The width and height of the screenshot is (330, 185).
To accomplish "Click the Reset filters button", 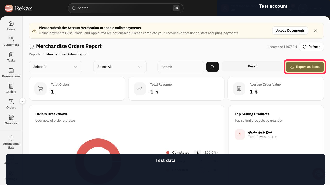I will pos(252,66).
